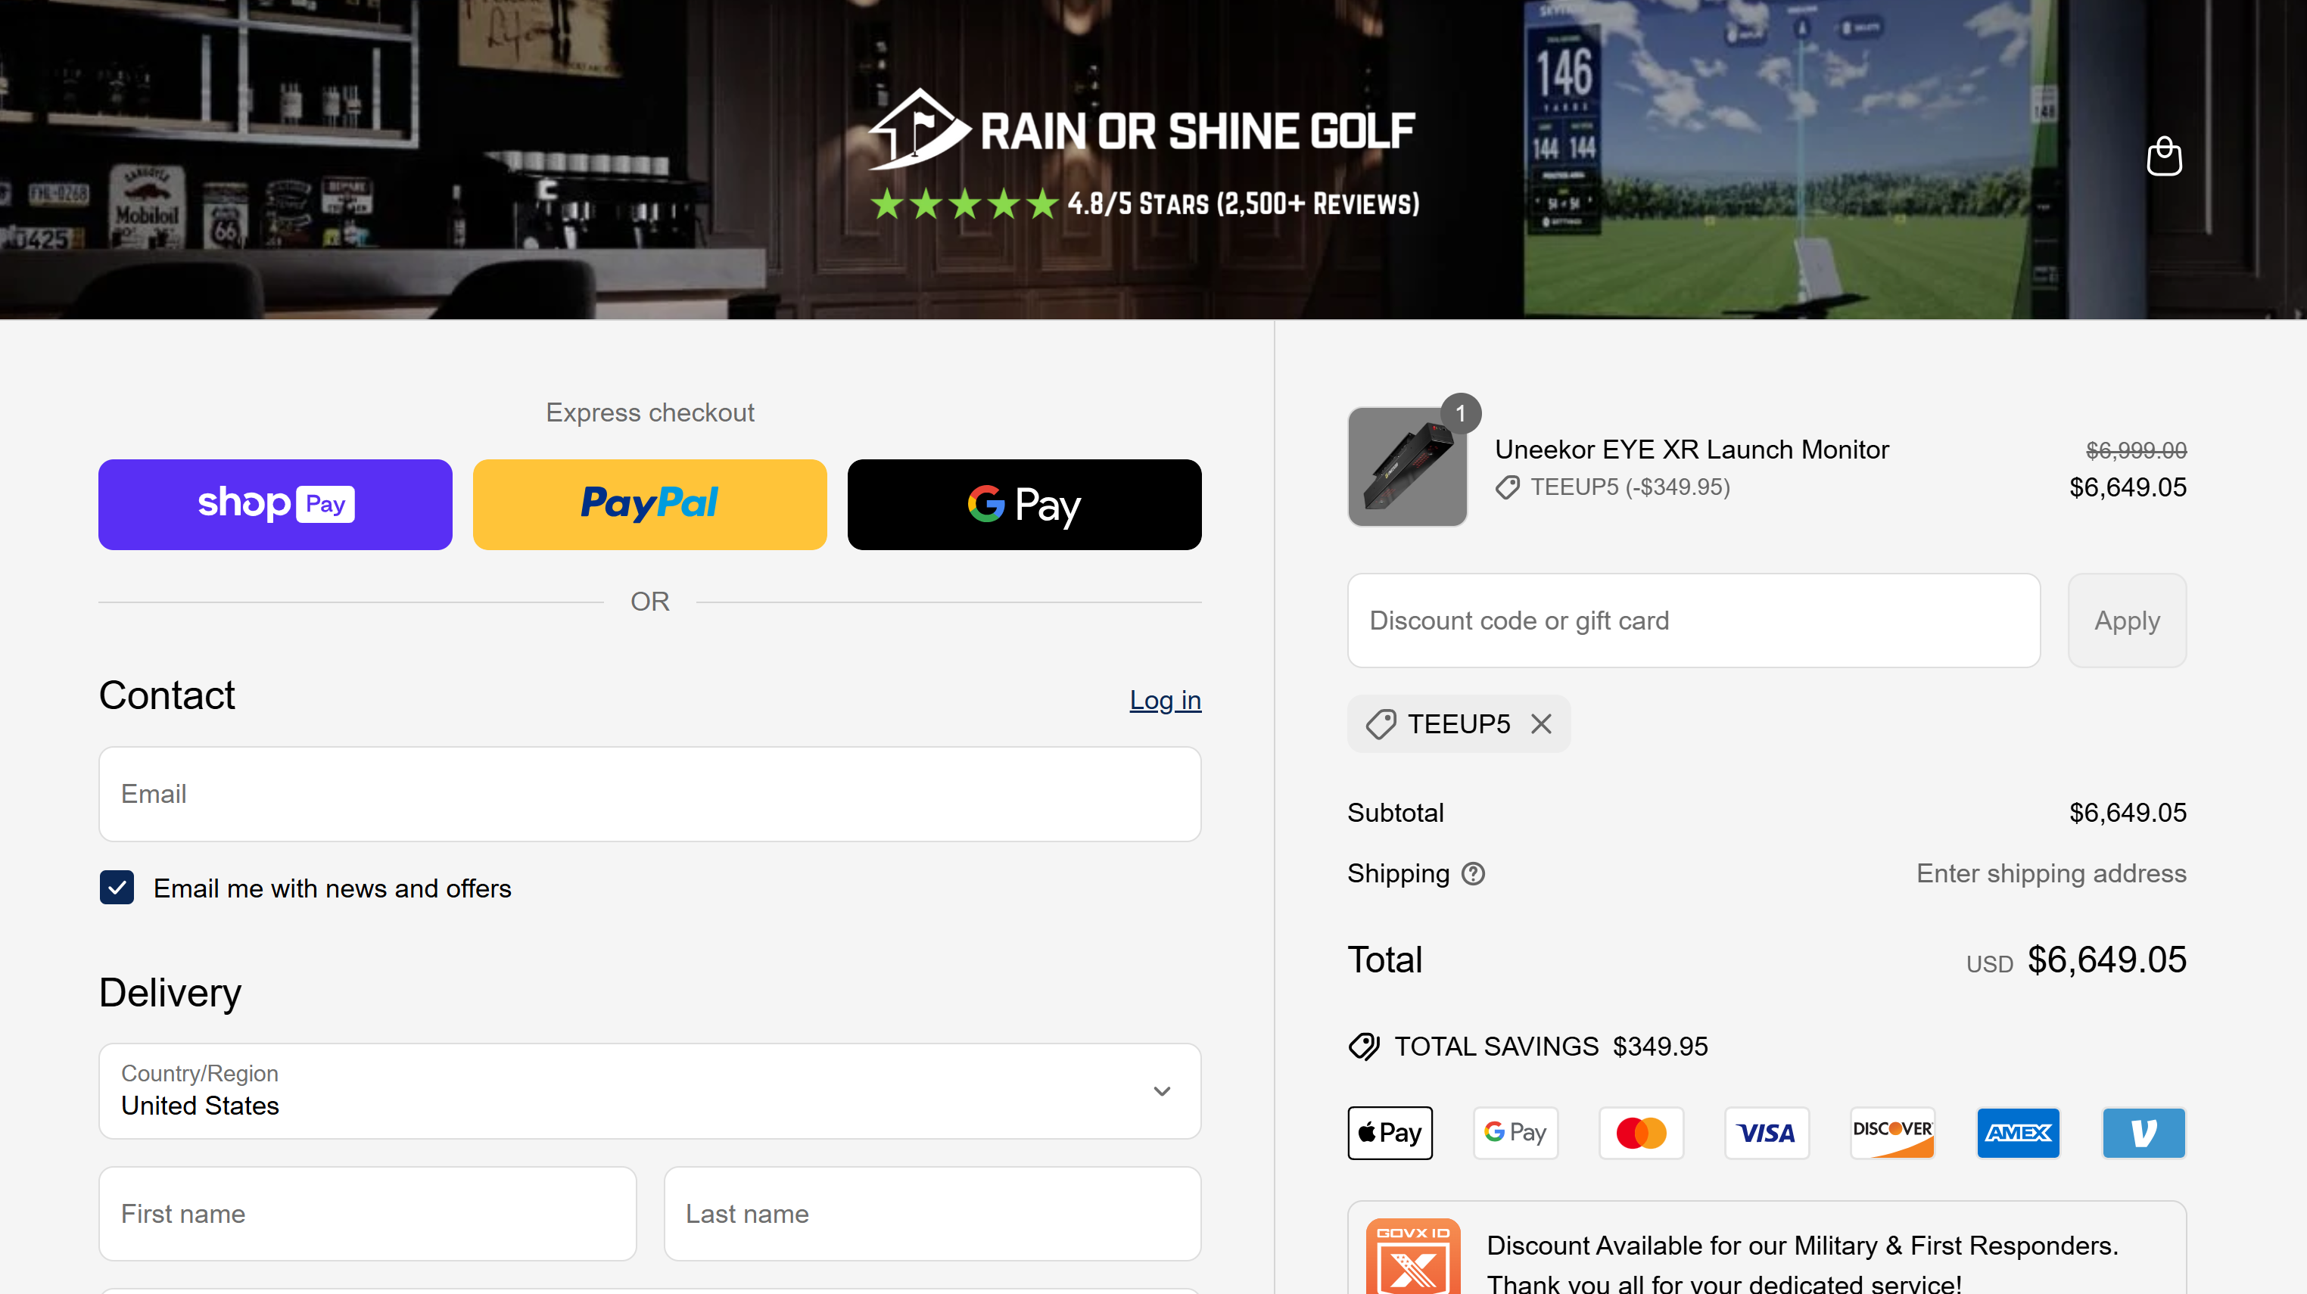Viewport: 2307px width, 1294px height.
Task: Click the Express checkout heading
Action: pyautogui.click(x=649, y=412)
